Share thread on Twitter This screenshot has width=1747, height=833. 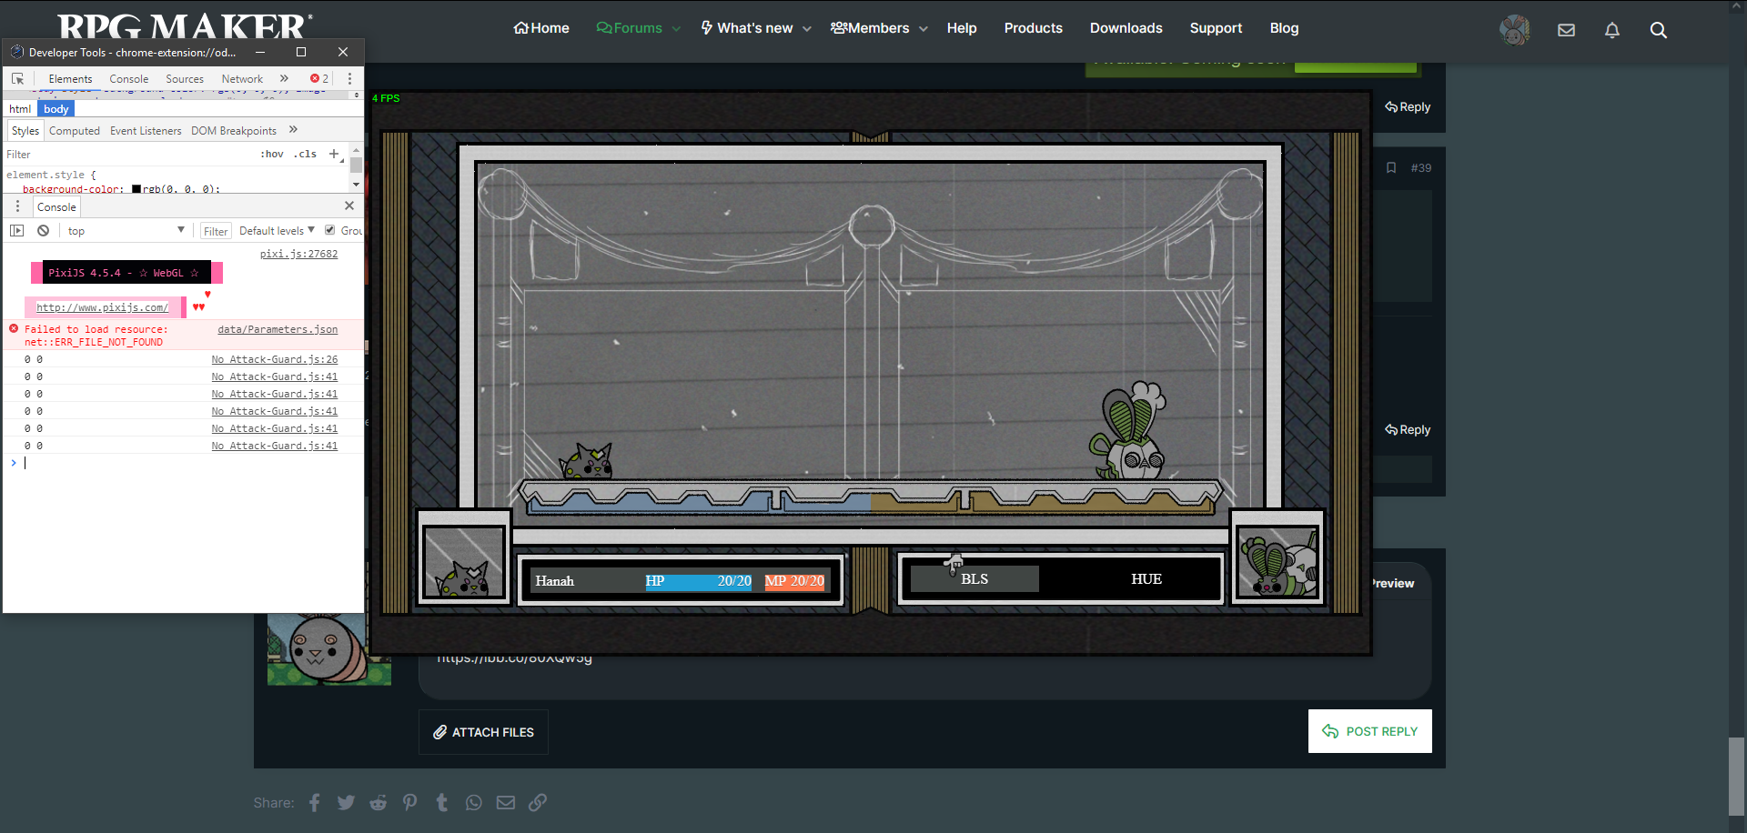pyautogui.click(x=347, y=803)
